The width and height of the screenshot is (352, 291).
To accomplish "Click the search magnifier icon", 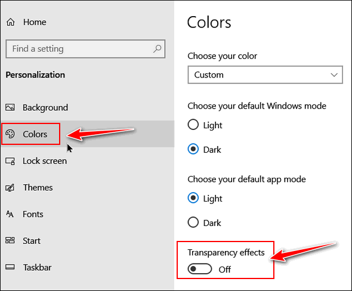I will pos(158,48).
